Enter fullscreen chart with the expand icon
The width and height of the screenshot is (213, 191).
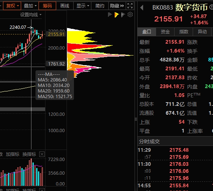130,6
